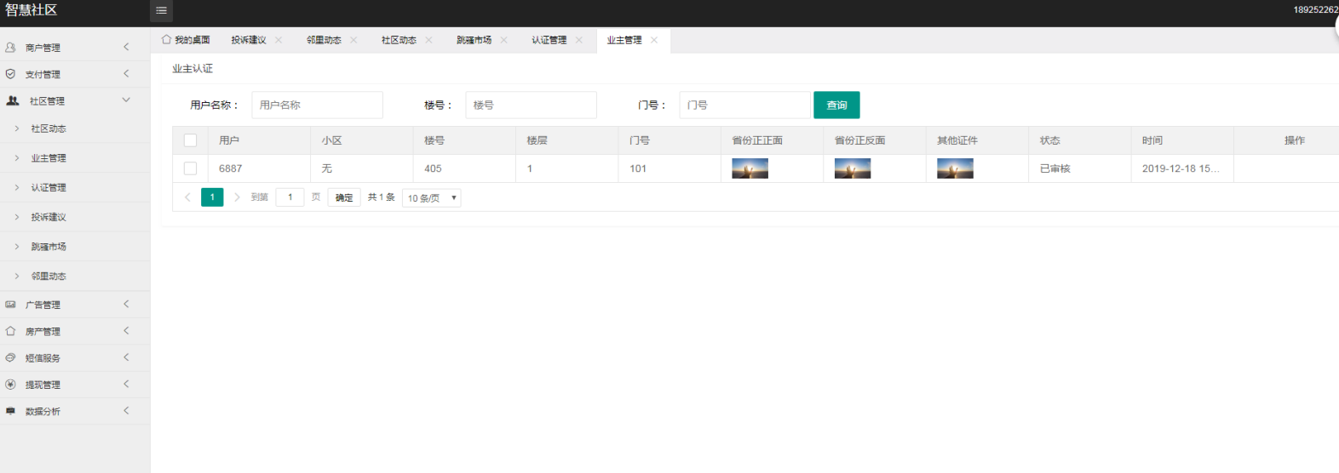Click the 用户名称 input field

[317, 105]
